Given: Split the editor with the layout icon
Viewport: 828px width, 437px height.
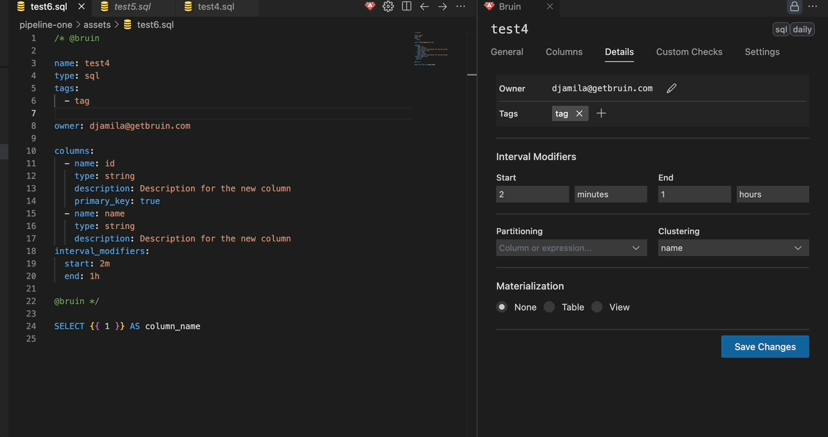Looking at the screenshot, I should click(x=406, y=6).
